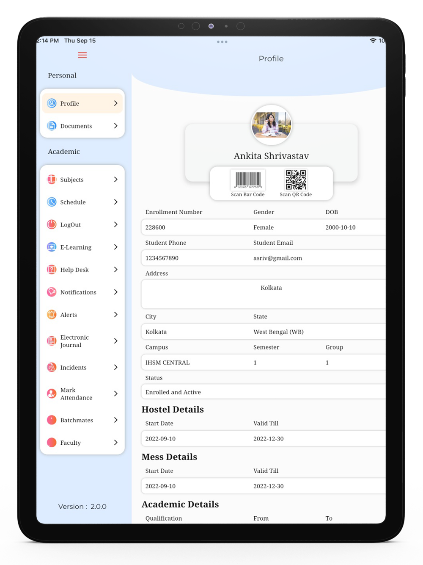The image size is (423, 565).
Task: Tap the Wi-Fi status icon
Action: click(x=373, y=41)
